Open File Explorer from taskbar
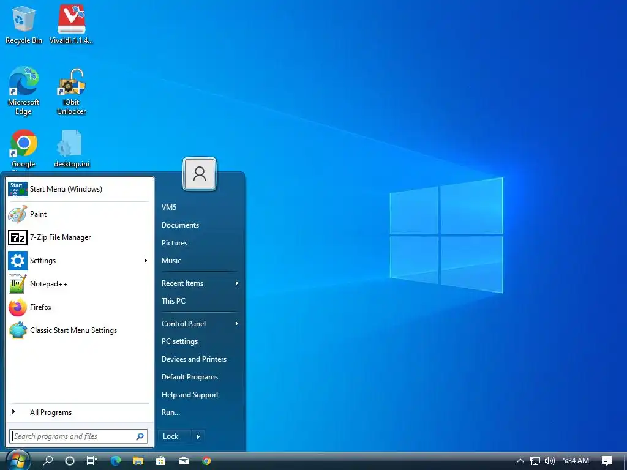This screenshot has width=627, height=470. click(138, 461)
